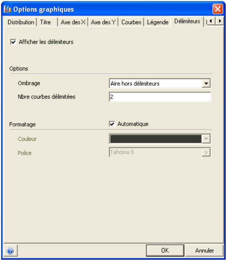
Task: Click the dark Couleur swatch
Action: point(155,139)
